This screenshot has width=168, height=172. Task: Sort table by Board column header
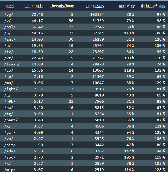(x=9, y=6)
